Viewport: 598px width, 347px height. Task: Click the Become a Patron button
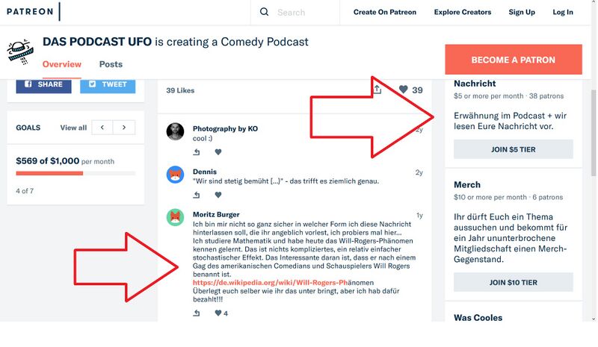514,60
